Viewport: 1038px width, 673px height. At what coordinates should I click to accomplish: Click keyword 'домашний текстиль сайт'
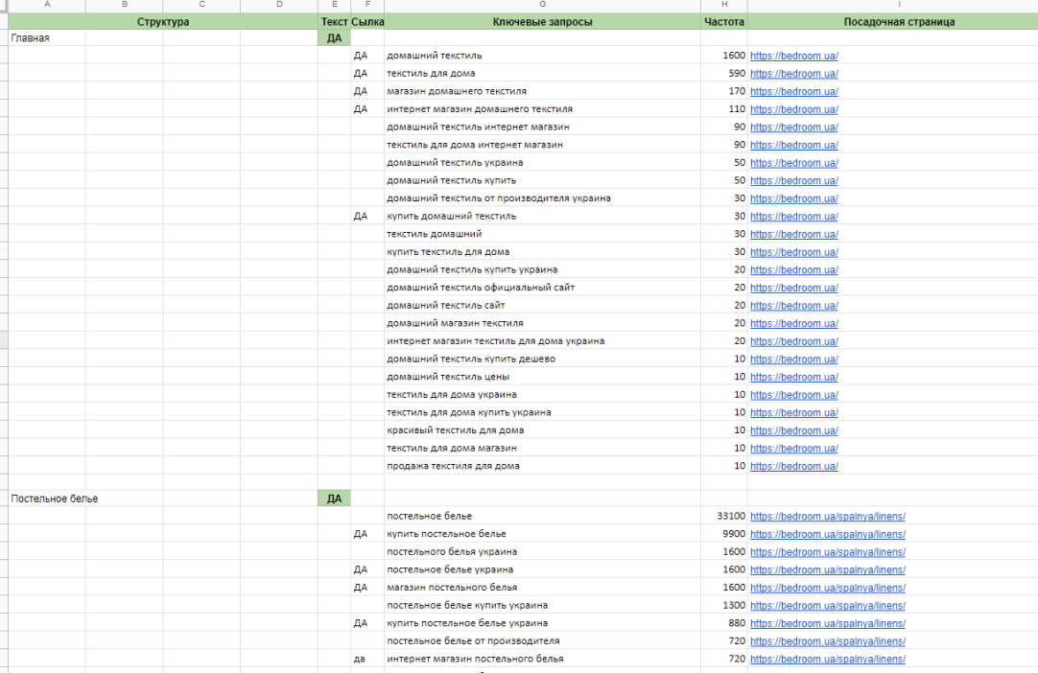pyautogui.click(x=445, y=305)
